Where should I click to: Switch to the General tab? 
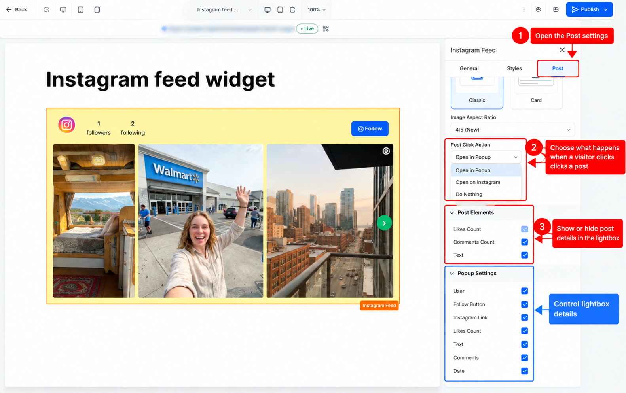[x=469, y=68]
